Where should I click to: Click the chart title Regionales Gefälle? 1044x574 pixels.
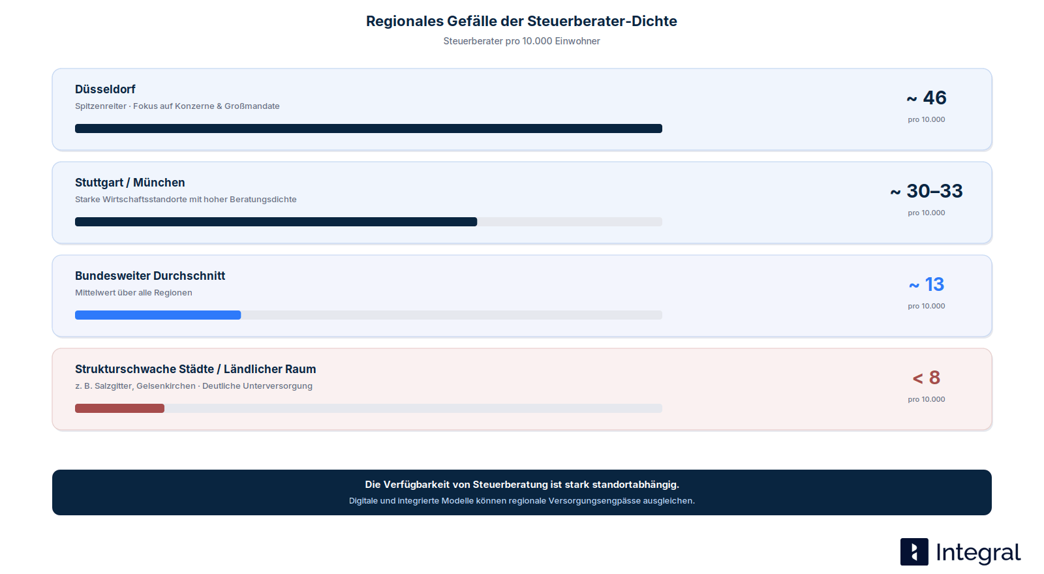tap(522, 21)
